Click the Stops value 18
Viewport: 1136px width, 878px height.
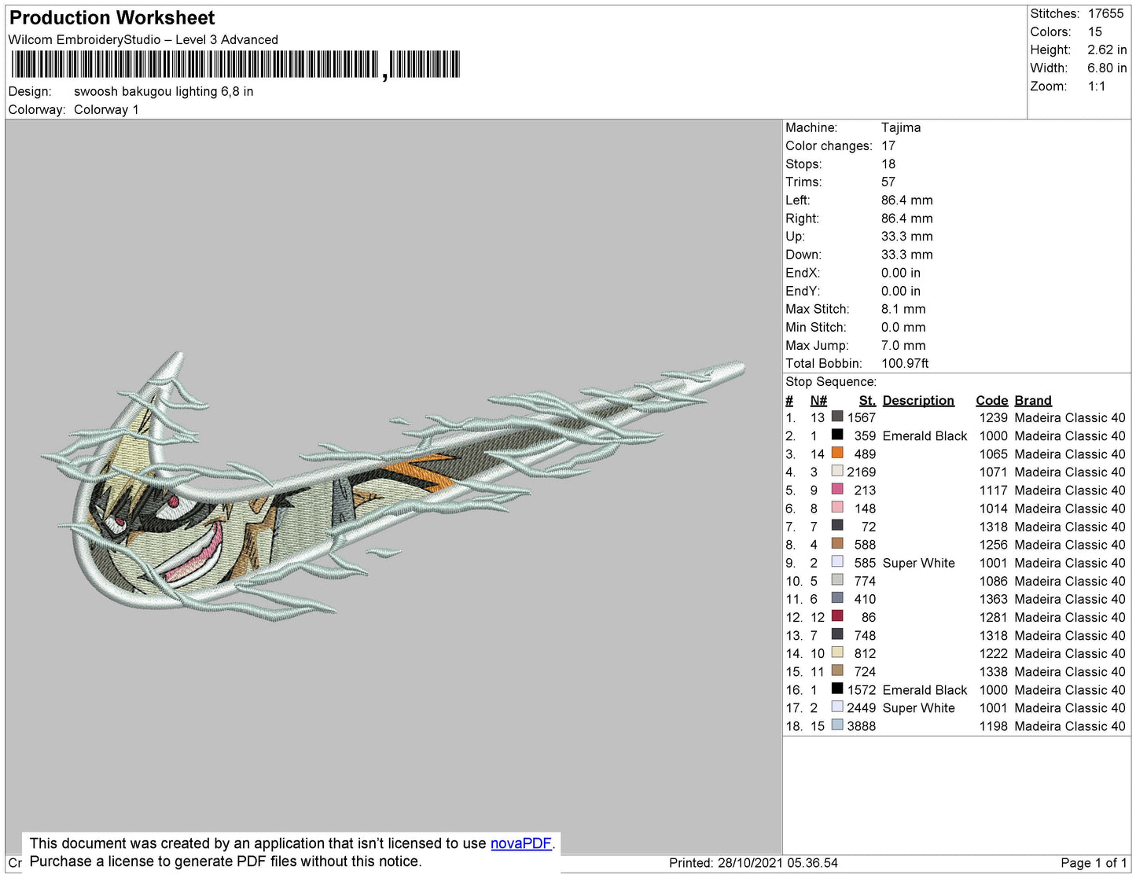(x=888, y=163)
